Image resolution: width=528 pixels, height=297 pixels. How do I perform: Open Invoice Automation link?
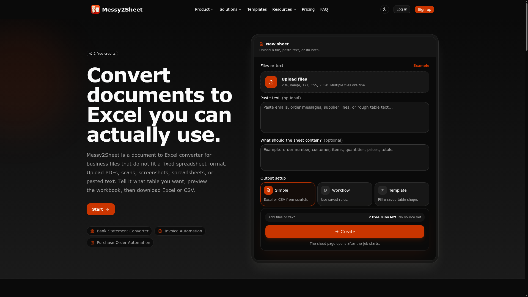(x=180, y=231)
